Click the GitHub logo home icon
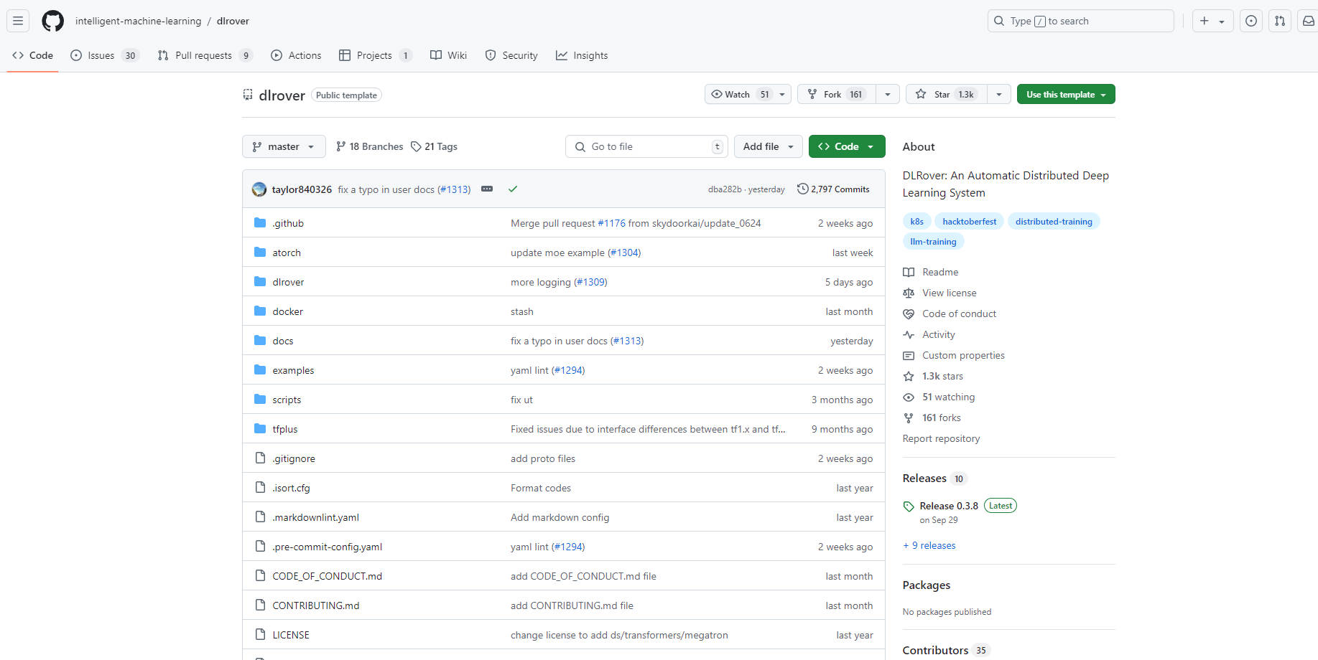 [x=52, y=21]
